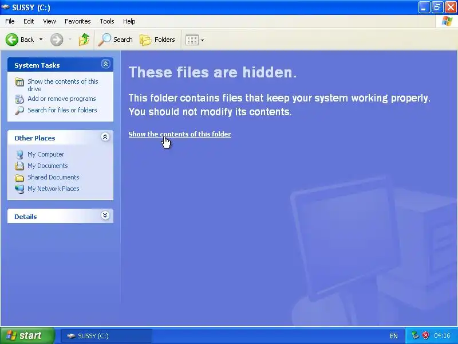
Task: Open the File menu
Action: click(10, 21)
